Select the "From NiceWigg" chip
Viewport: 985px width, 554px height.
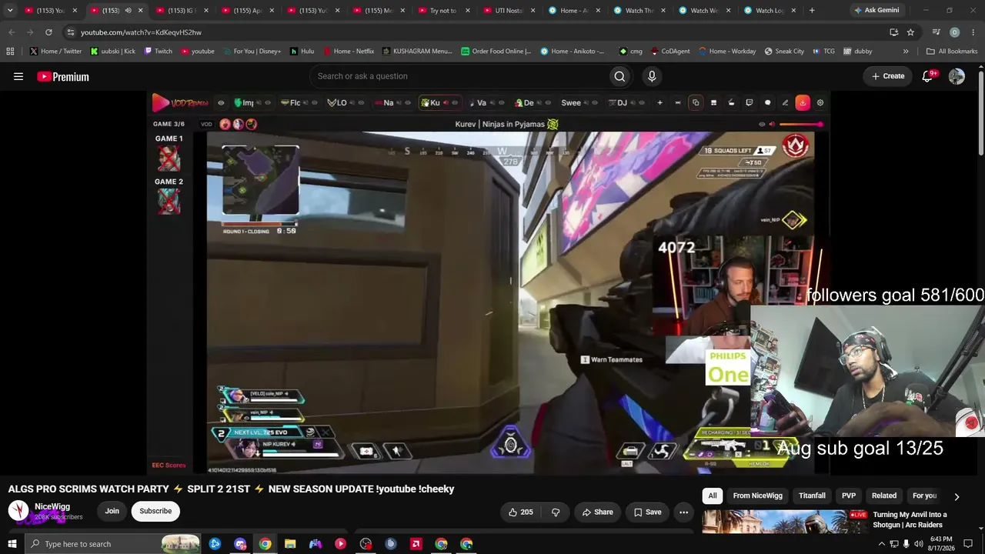[757, 496]
